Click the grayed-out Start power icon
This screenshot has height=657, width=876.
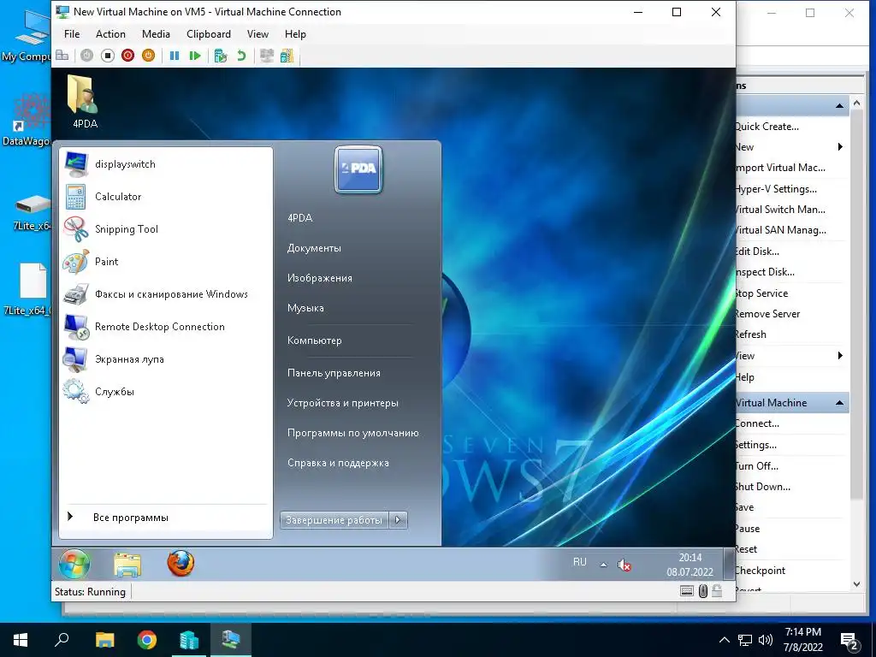pos(86,56)
